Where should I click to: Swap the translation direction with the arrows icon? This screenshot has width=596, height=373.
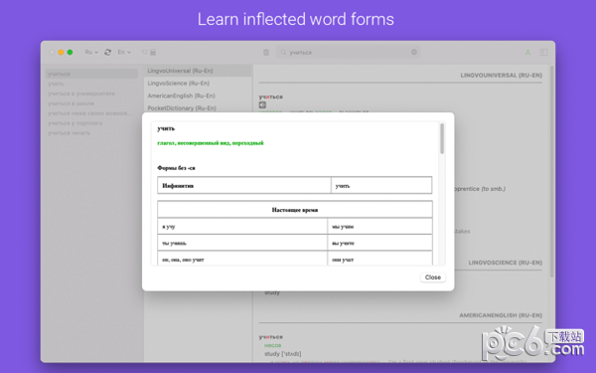click(x=108, y=52)
